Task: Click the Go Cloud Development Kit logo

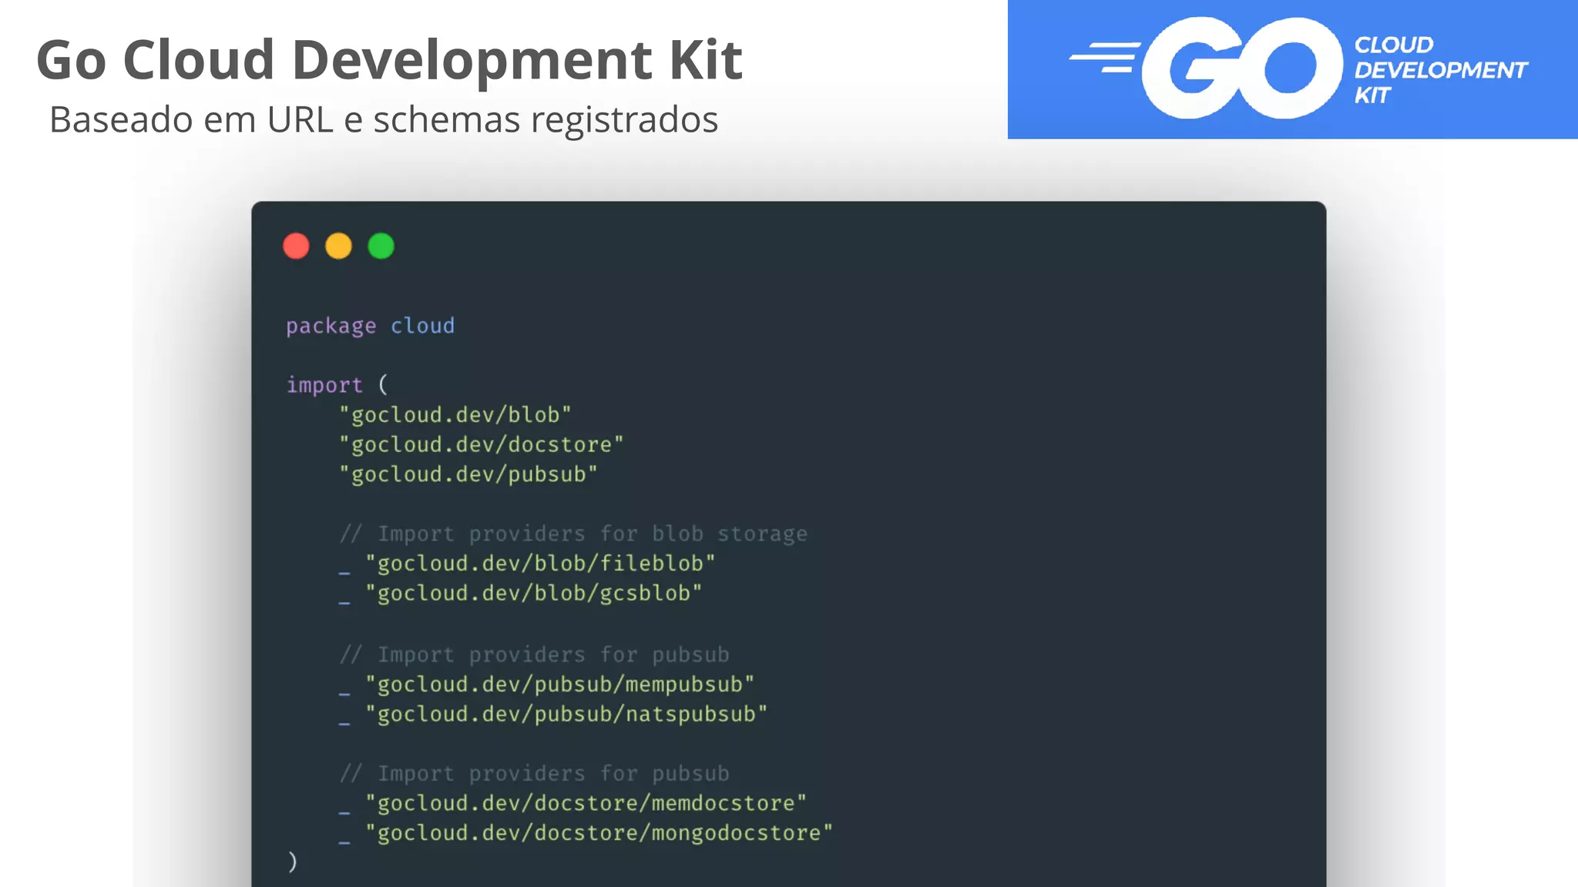Action: pos(1292,69)
